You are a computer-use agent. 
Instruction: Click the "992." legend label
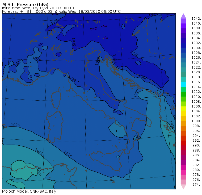(197, 140)
